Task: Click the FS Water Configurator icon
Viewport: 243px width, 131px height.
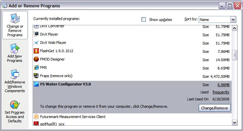Action: click(36, 84)
